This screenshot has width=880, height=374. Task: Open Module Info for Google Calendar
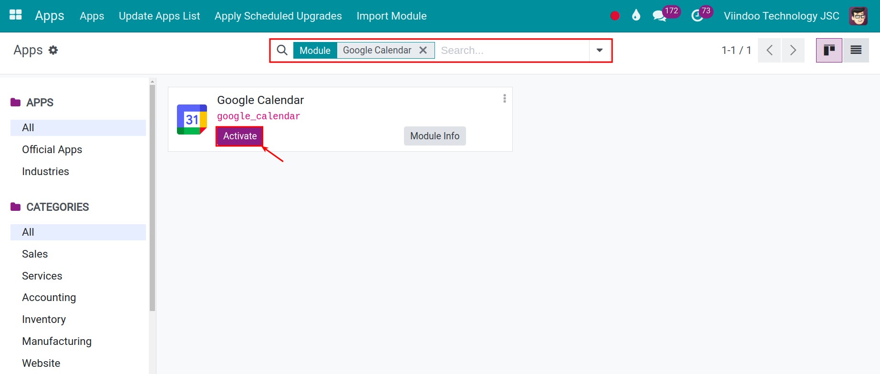pyautogui.click(x=435, y=136)
